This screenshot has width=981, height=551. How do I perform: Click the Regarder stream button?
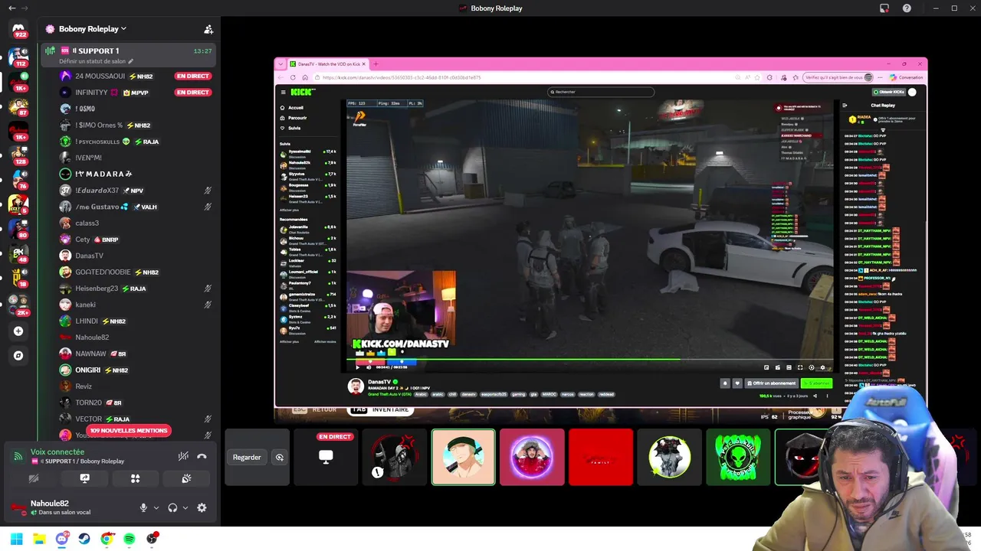click(247, 457)
